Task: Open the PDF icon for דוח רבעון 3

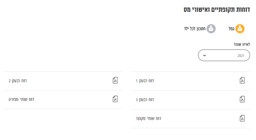Action: tap(242, 99)
